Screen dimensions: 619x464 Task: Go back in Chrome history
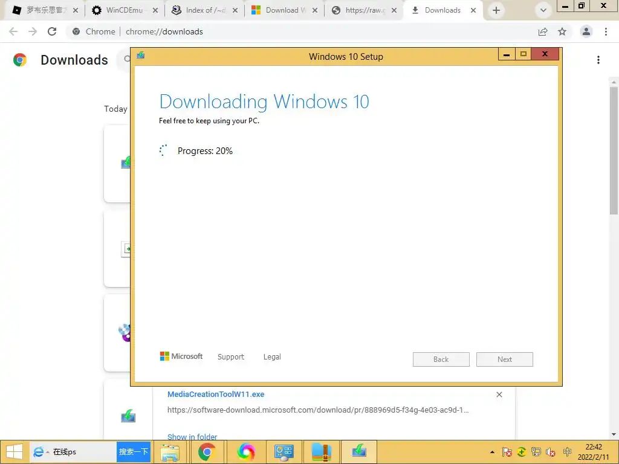(x=13, y=31)
